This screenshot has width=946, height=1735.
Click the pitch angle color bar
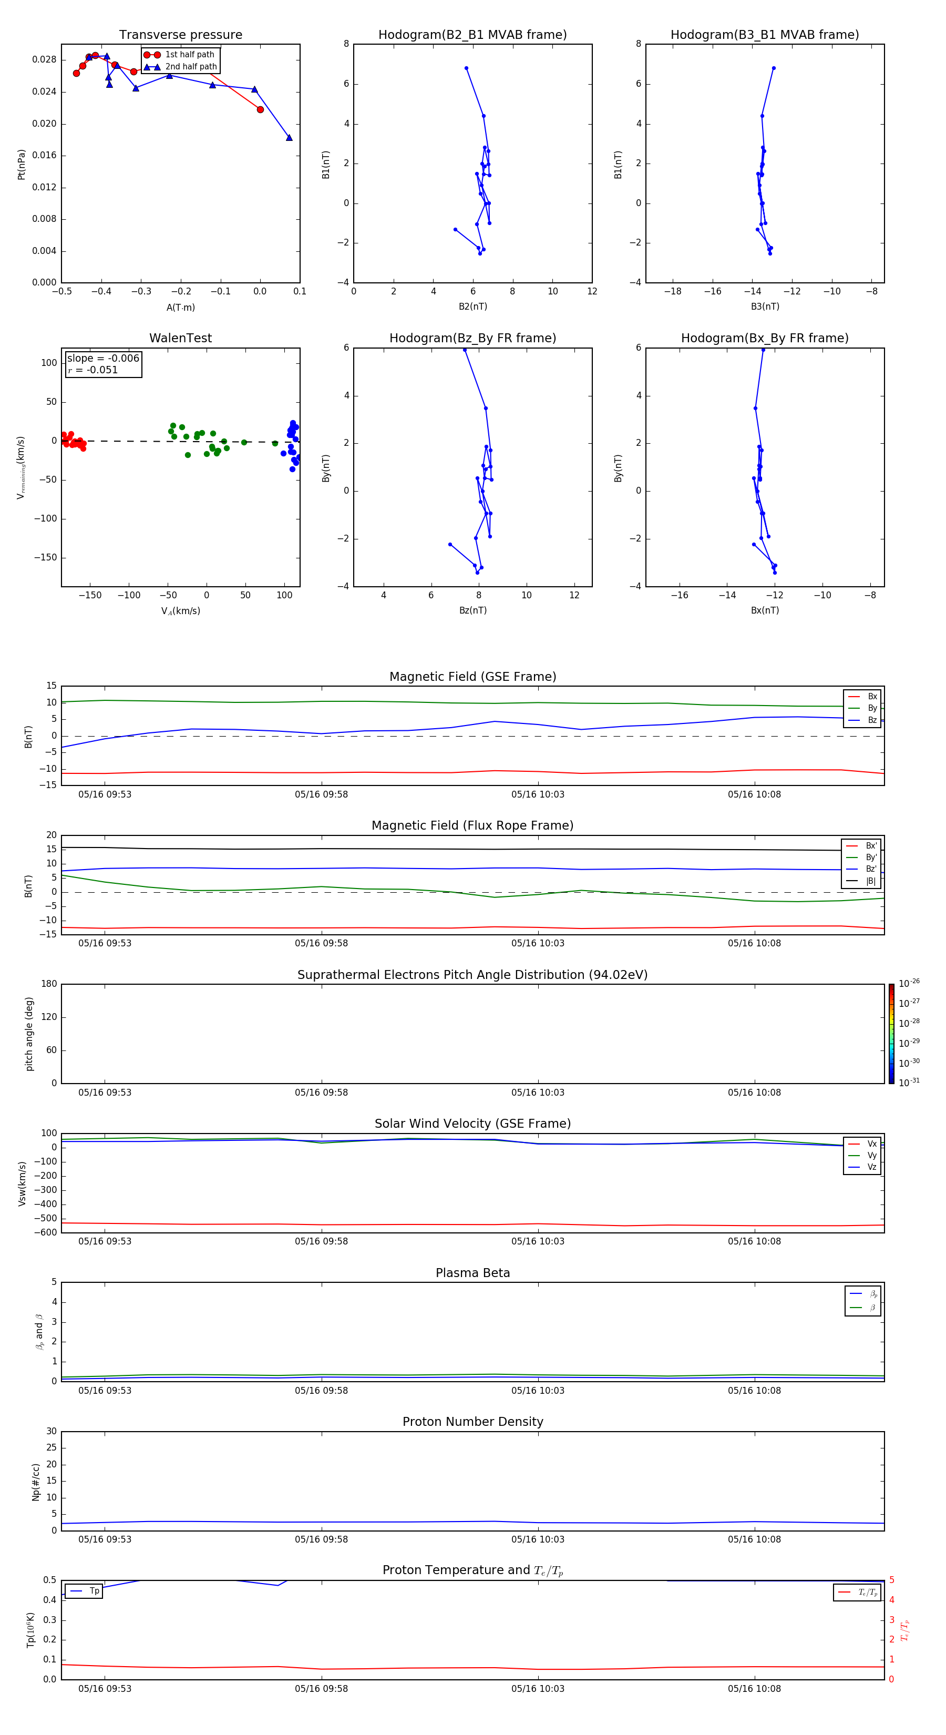click(891, 1034)
